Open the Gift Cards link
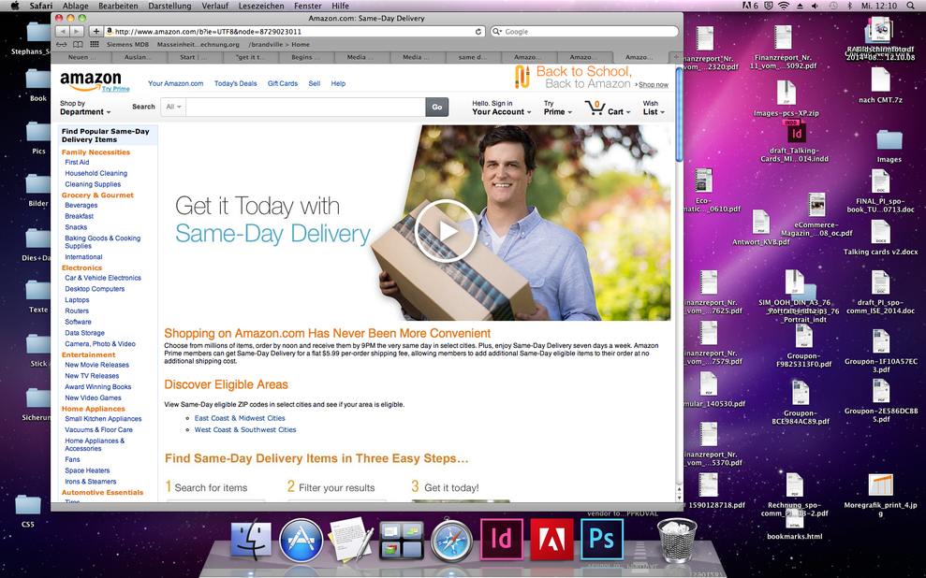 tap(282, 83)
